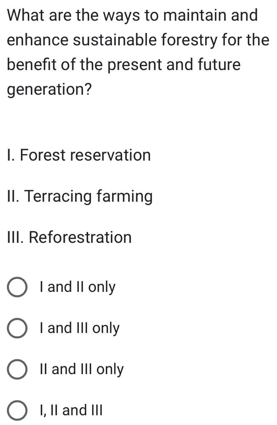Tap the "II and III only" label text
Screen dimensions: 277x425
81,370
